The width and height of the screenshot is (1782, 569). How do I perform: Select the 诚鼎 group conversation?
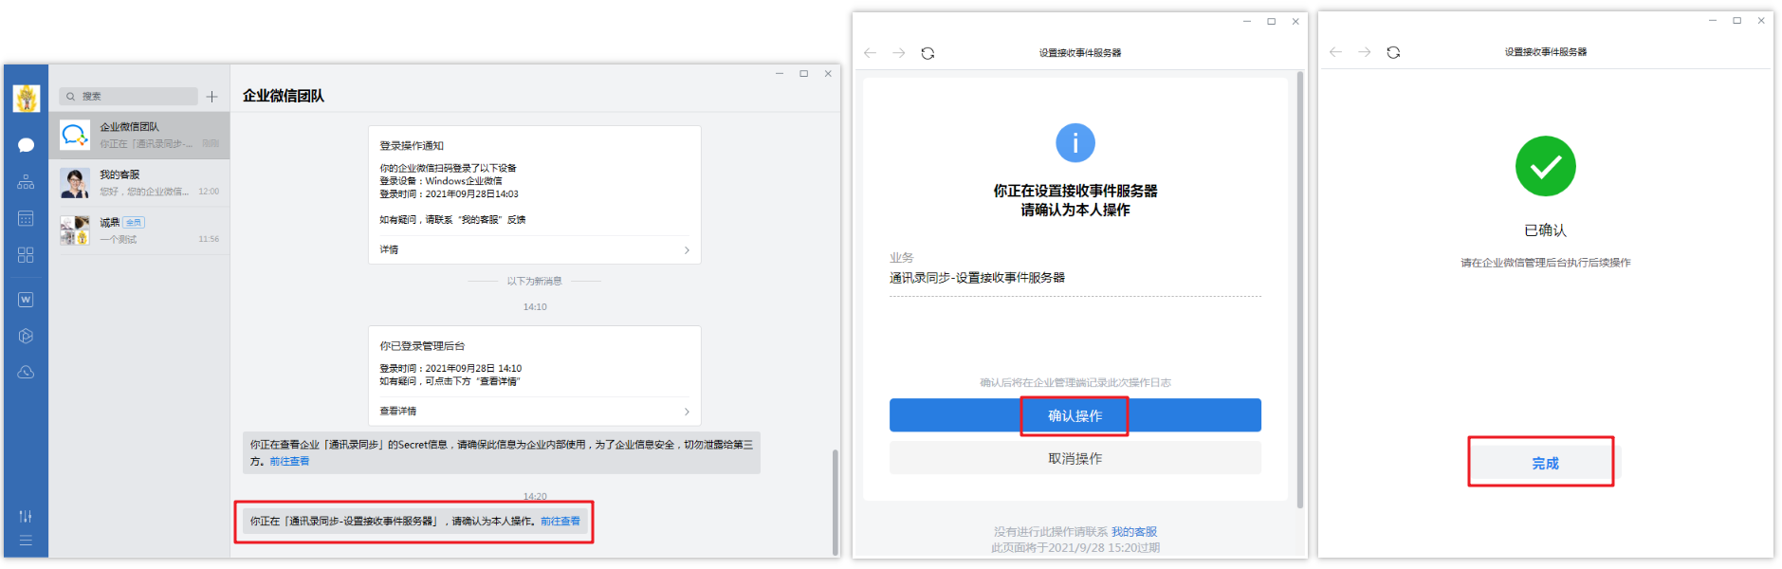[139, 230]
